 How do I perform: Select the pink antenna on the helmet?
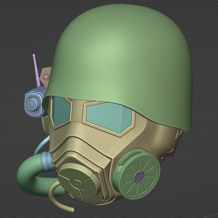point(36,71)
